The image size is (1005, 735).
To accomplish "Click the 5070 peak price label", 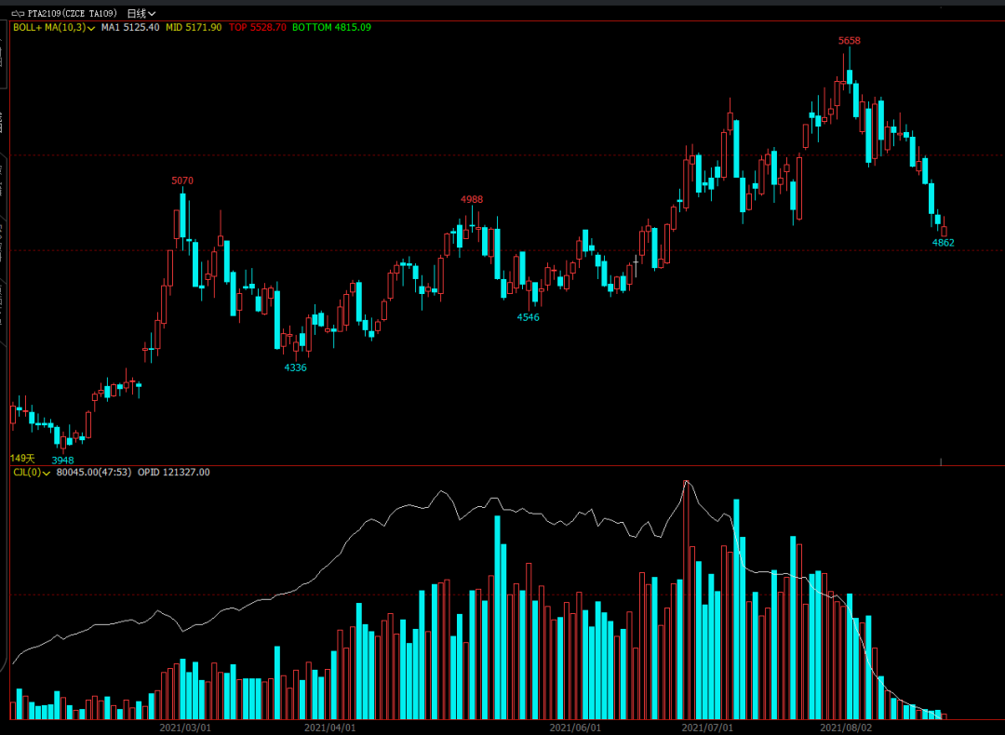I will (x=182, y=180).
